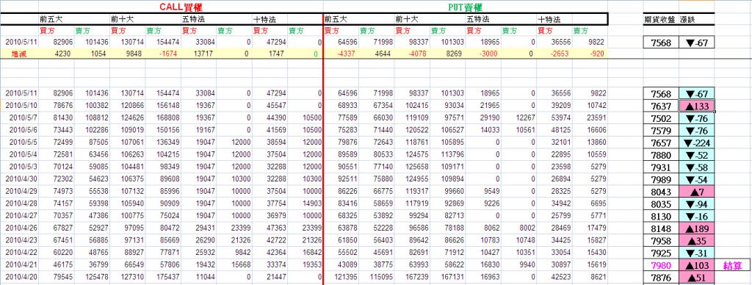Screen dimensions: 752x285
Task: Select the 增減 row label cell
Action: pyautogui.click(x=20, y=54)
